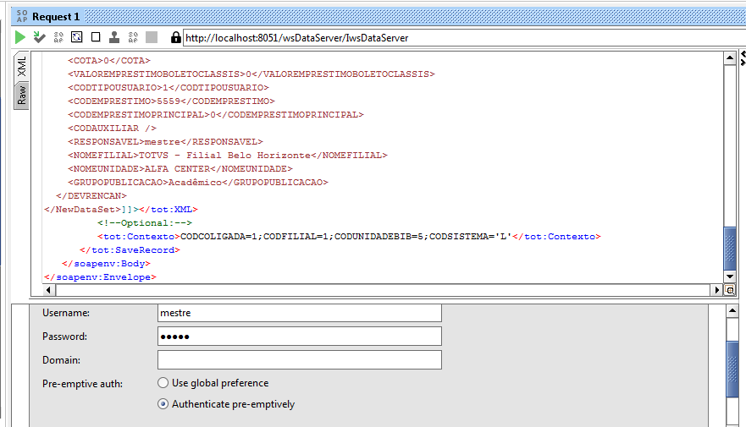Select Authenticate pre-emptively radio button
Screen dimensions: 746x427
click(x=163, y=404)
